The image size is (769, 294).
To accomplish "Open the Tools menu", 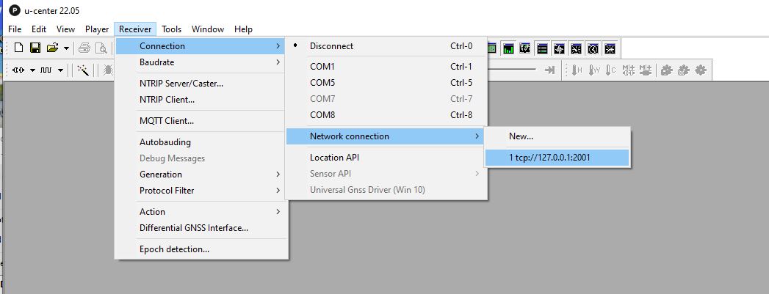I will [172, 29].
